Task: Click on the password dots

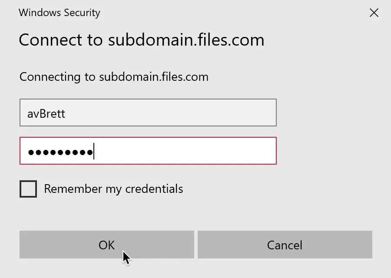Action: point(60,152)
